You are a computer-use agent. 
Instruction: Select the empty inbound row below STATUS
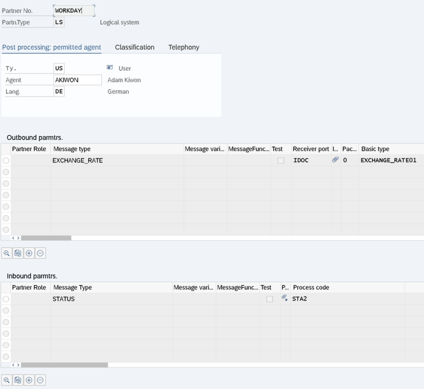[6, 310]
